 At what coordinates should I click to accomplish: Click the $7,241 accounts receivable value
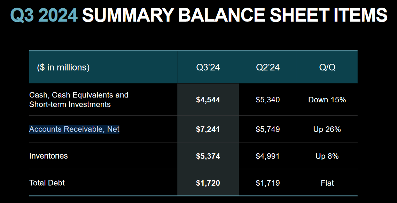[208, 129]
